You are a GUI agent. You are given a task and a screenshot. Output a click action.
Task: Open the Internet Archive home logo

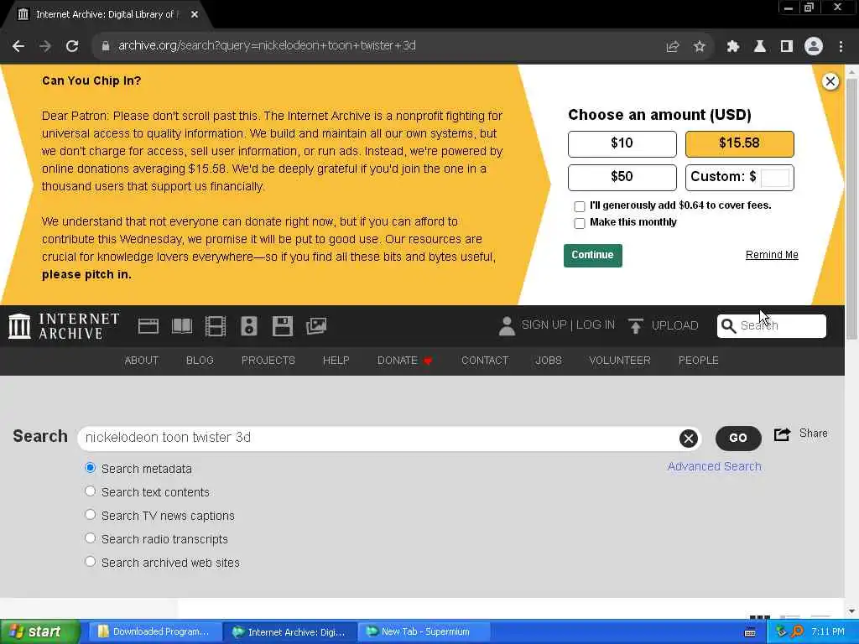point(64,326)
